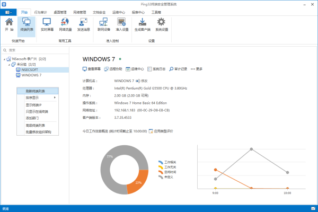
Task: Toggle 显示终端IP in the context menu
Action: point(38,105)
